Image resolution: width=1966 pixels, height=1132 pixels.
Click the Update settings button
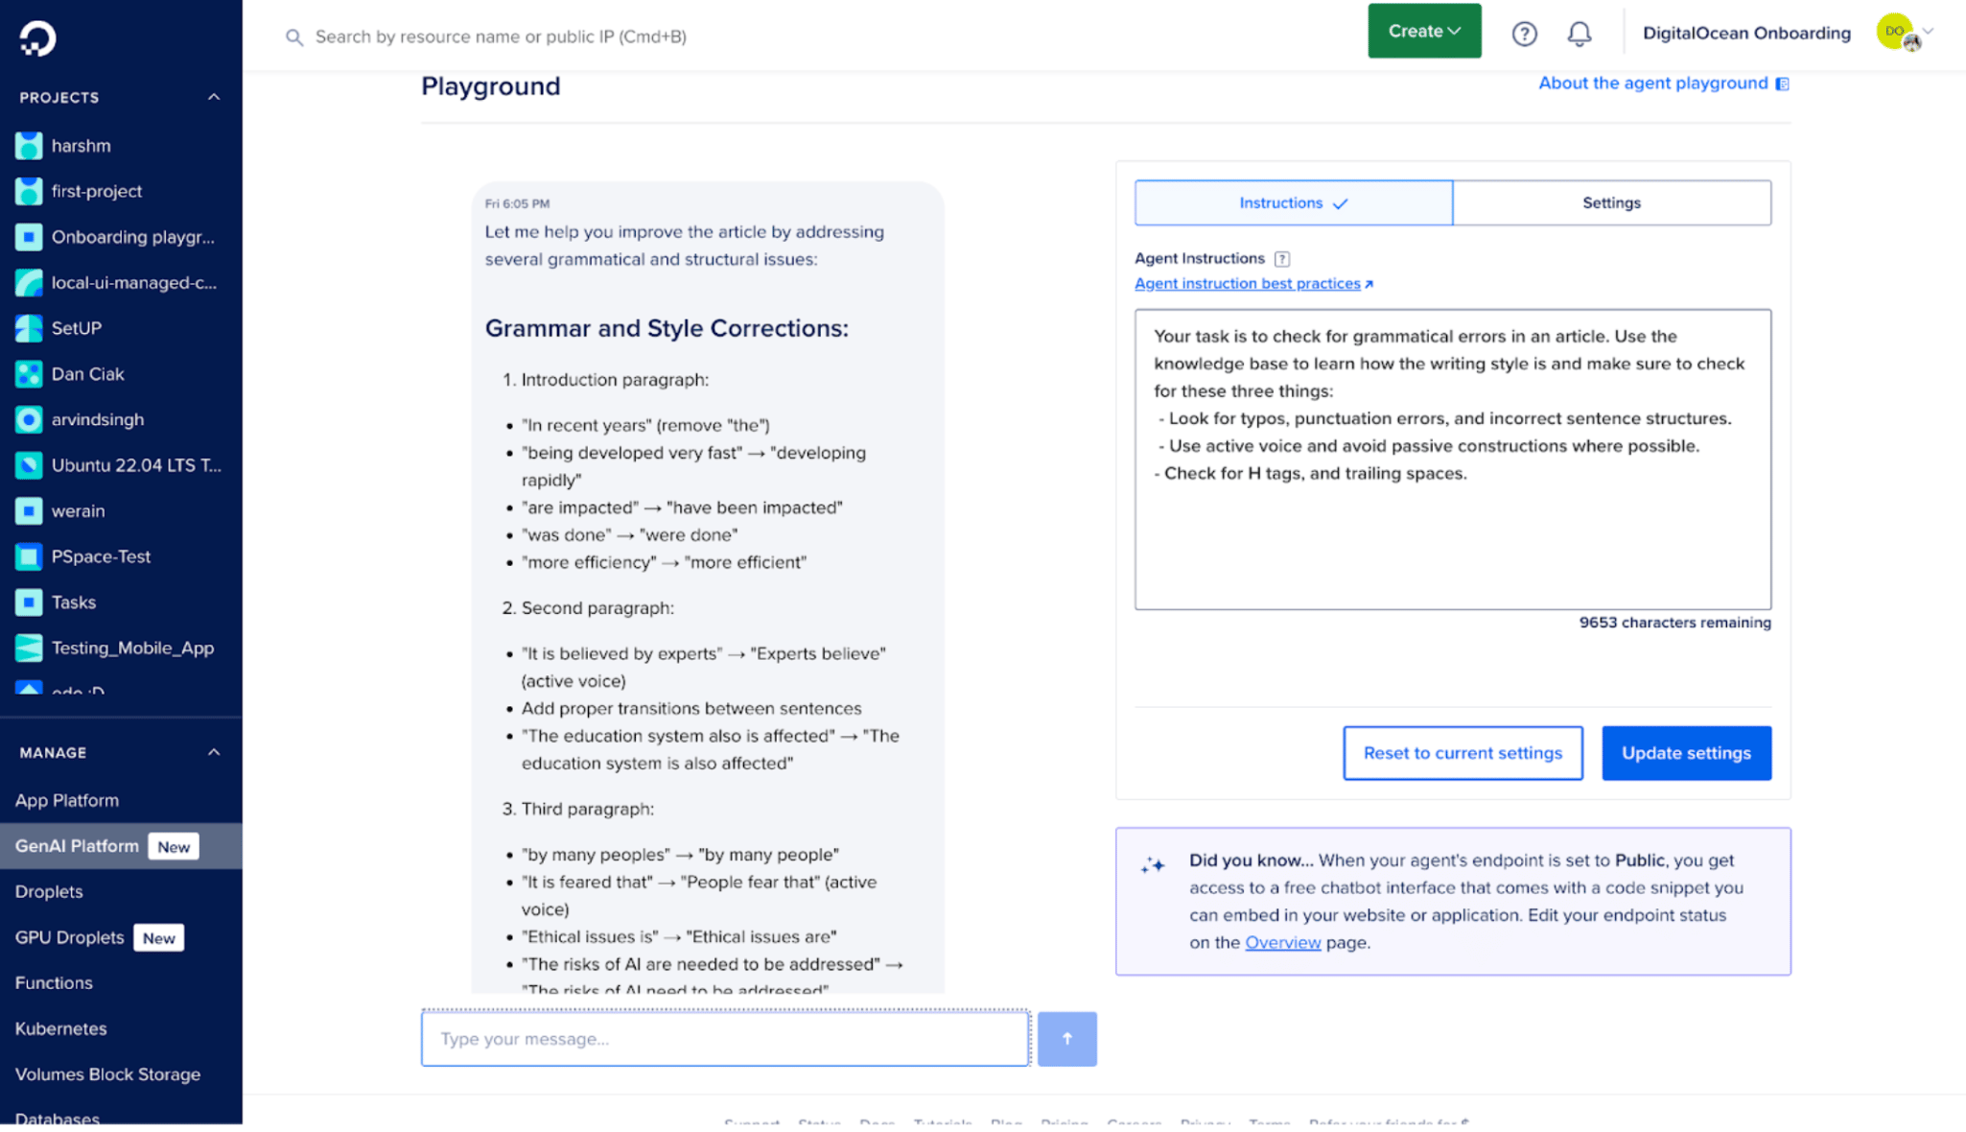1686,753
